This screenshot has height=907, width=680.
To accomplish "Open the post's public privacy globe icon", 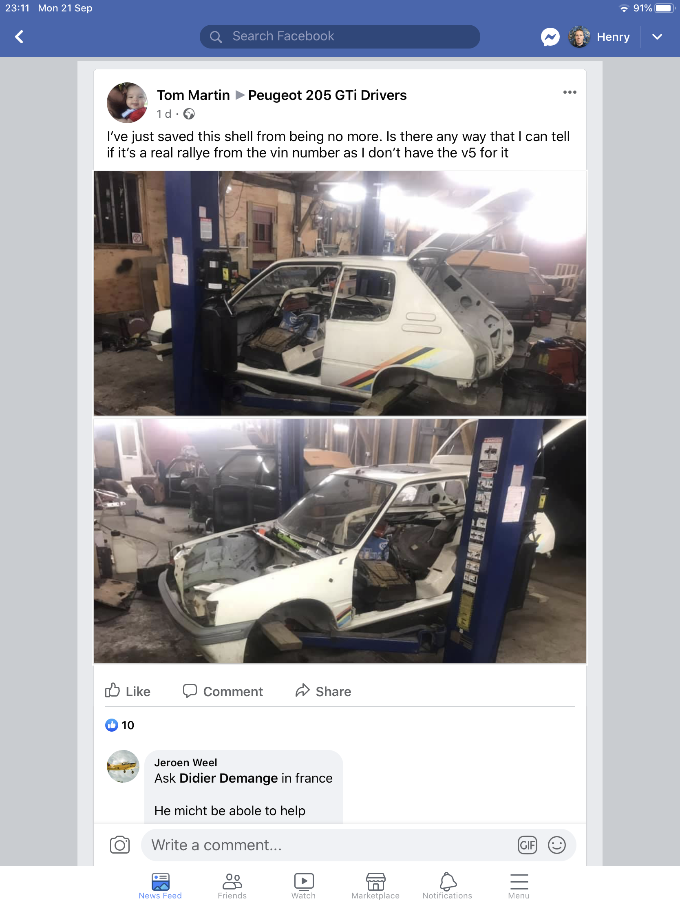I will click(189, 114).
